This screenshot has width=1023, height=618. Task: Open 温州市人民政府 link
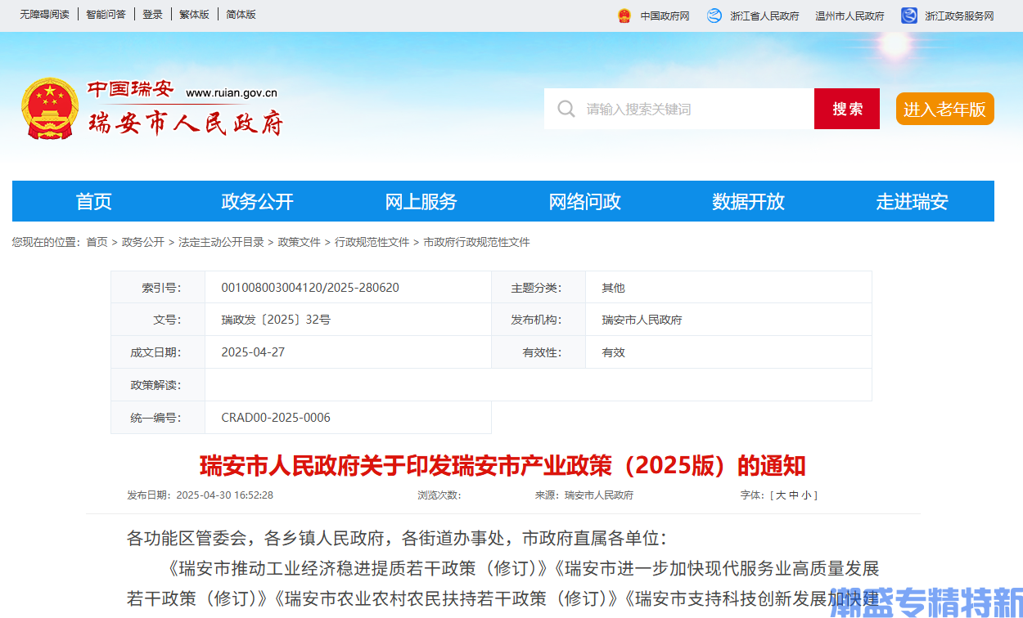[849, 16]
